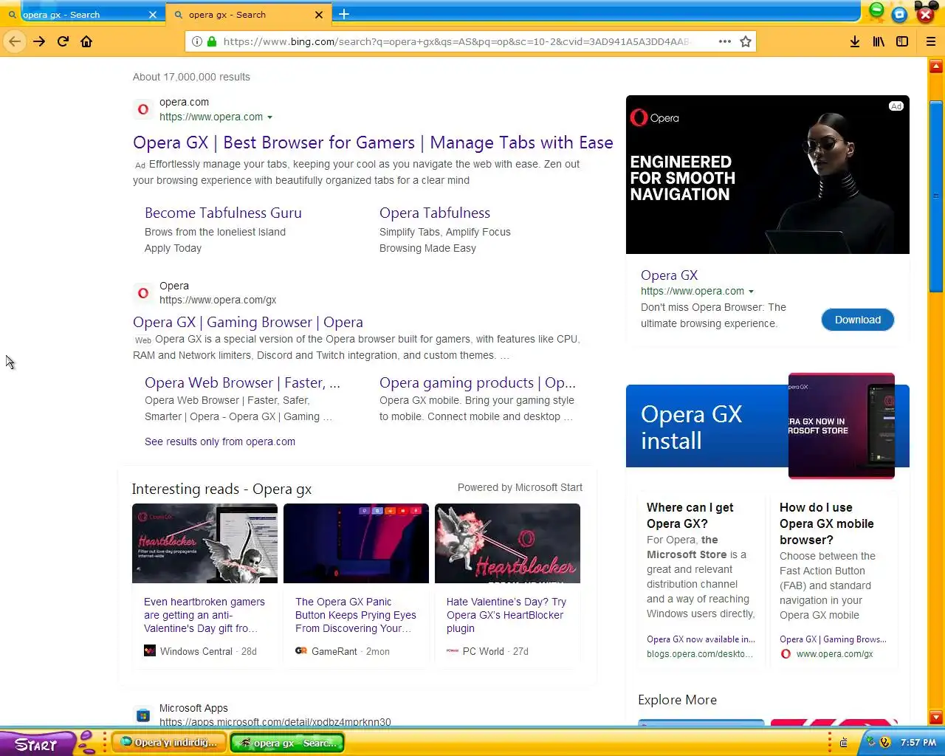Click the blue Download button
The image size is (945, 756).
point(858,320)
